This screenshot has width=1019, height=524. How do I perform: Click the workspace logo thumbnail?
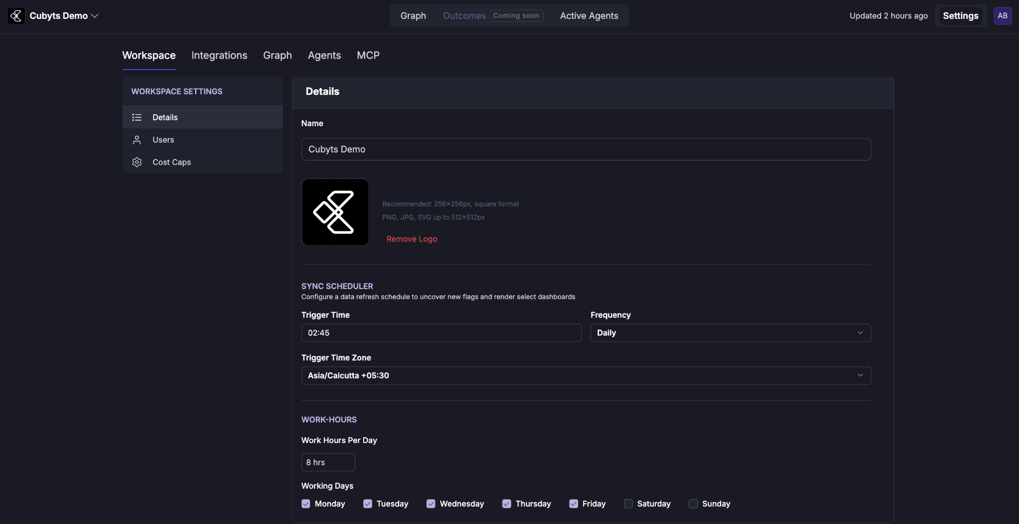click(x=335, y=212)
